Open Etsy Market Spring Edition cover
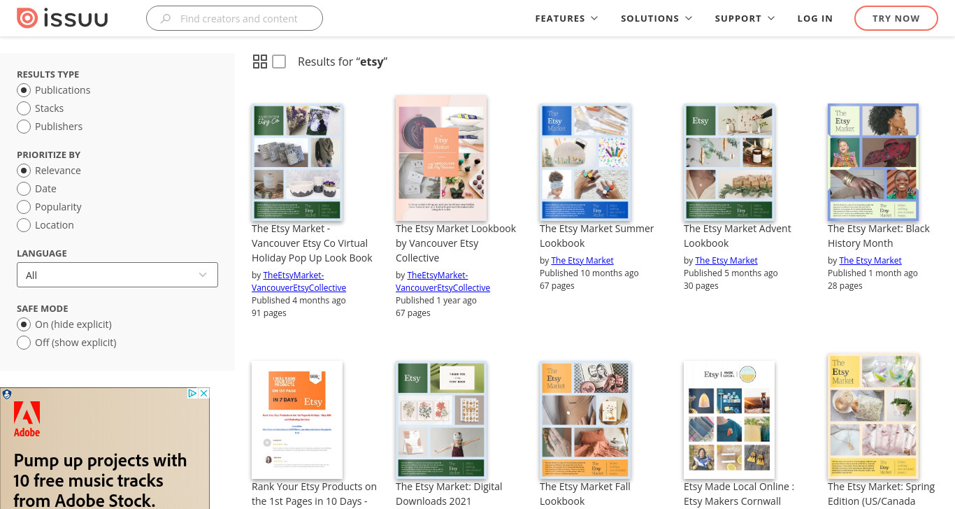This screenshot has width=955, height=509. click(x=873, y=417)
